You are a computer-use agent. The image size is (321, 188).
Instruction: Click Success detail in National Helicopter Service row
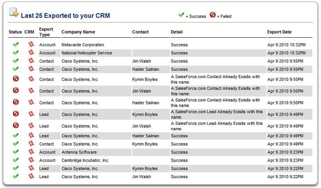(179, 53)
